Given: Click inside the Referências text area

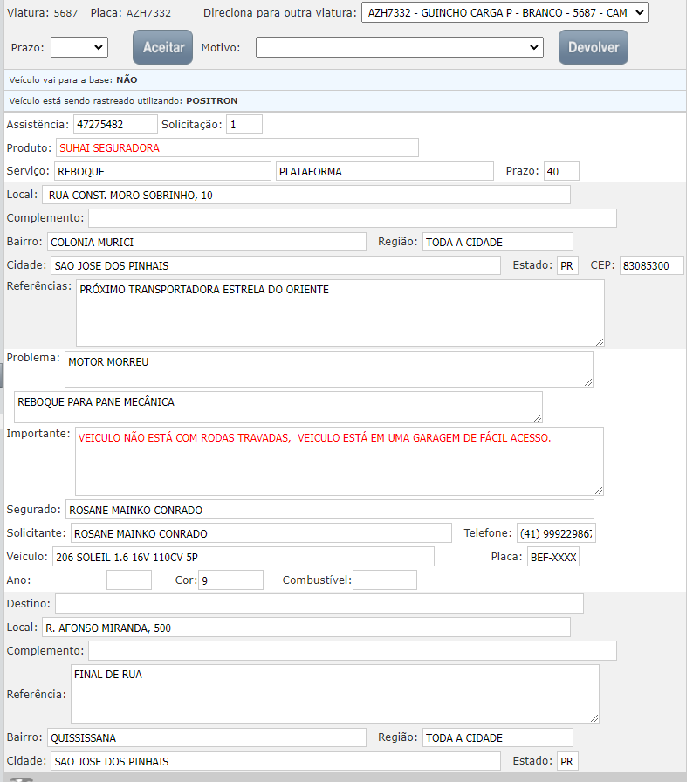Looking at the screenshot, I should point(340,312).
